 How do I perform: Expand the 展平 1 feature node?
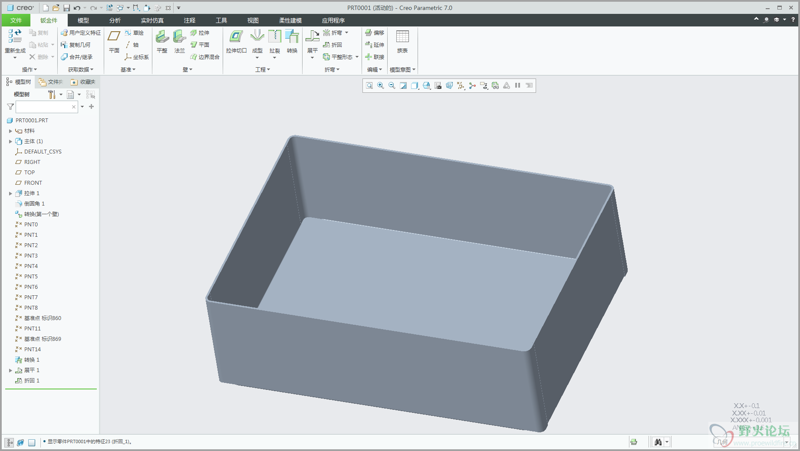pos(10,370)
